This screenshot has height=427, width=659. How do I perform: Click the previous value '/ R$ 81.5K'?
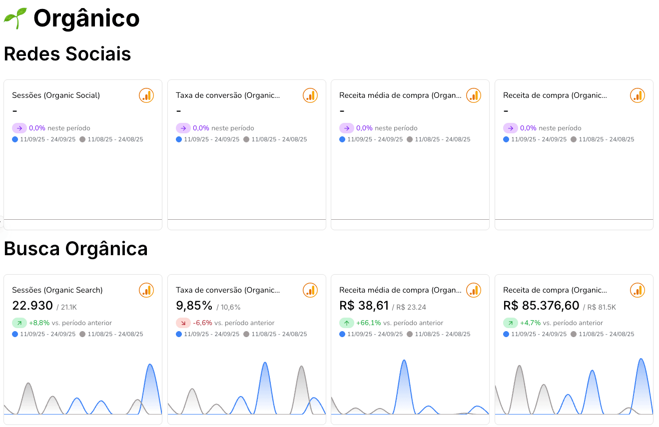click(x=600, y=307)
